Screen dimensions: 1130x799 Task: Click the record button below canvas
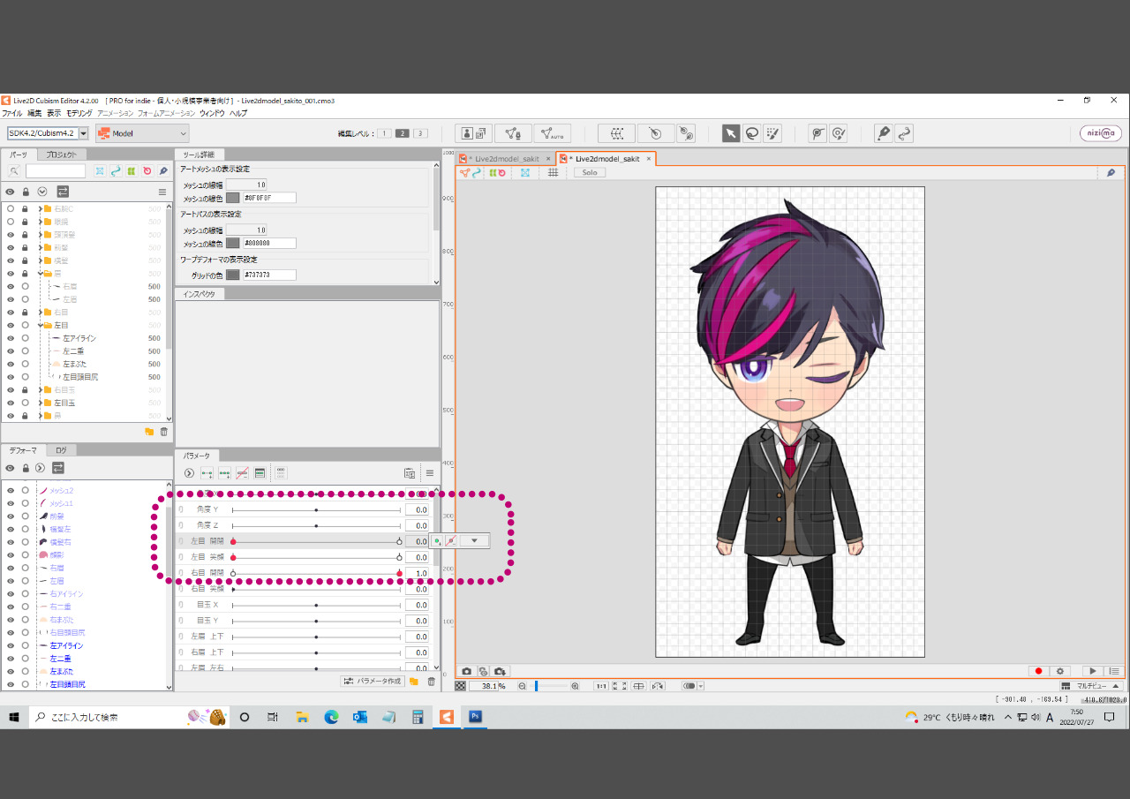coord(1038,671)
